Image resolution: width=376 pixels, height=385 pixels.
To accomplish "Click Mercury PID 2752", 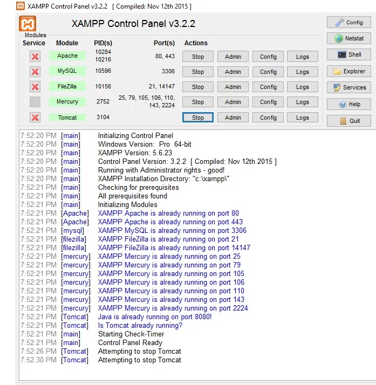I will [x=103, y=101].
